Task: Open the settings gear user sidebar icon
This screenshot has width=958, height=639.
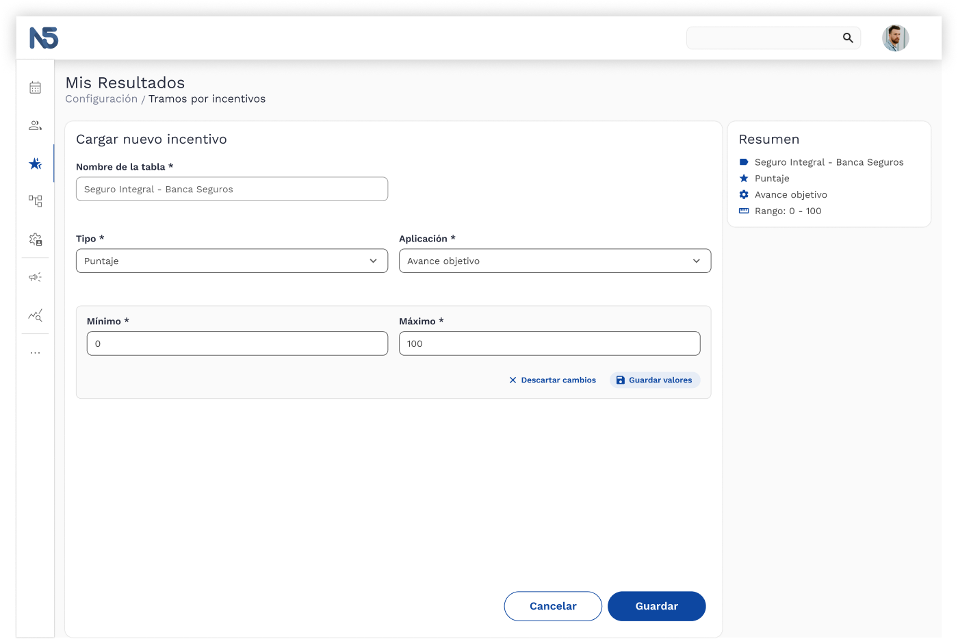Action: (36, 239)
